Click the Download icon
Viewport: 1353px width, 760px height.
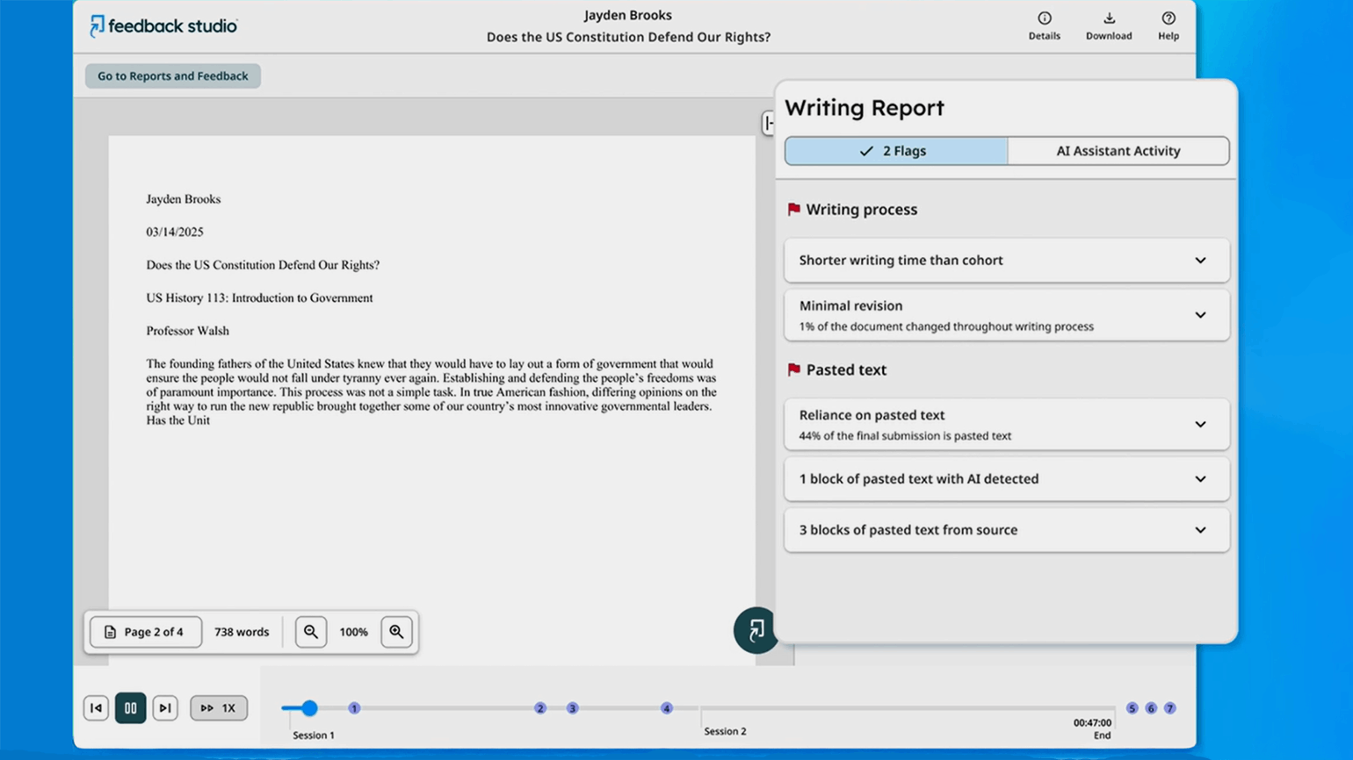(x=1108, y=25)
